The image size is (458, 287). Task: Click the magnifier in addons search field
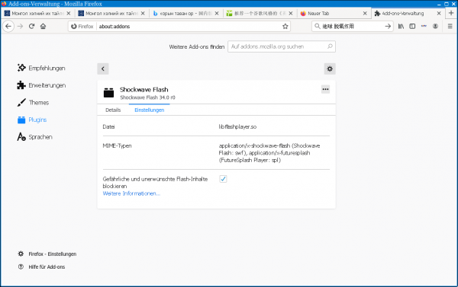click(330, 46)
